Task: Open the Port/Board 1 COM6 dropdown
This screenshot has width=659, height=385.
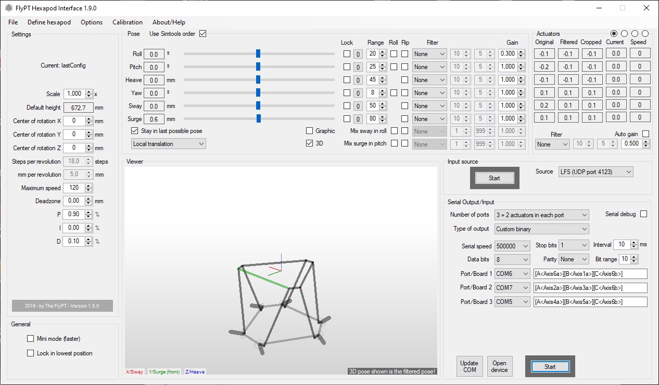Action: 512,274
